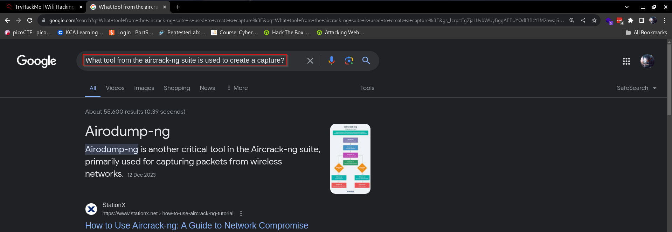The height and width of the screenshot is (232, 672).
Task: Share this page using the share icon
Action: (583, 20)
